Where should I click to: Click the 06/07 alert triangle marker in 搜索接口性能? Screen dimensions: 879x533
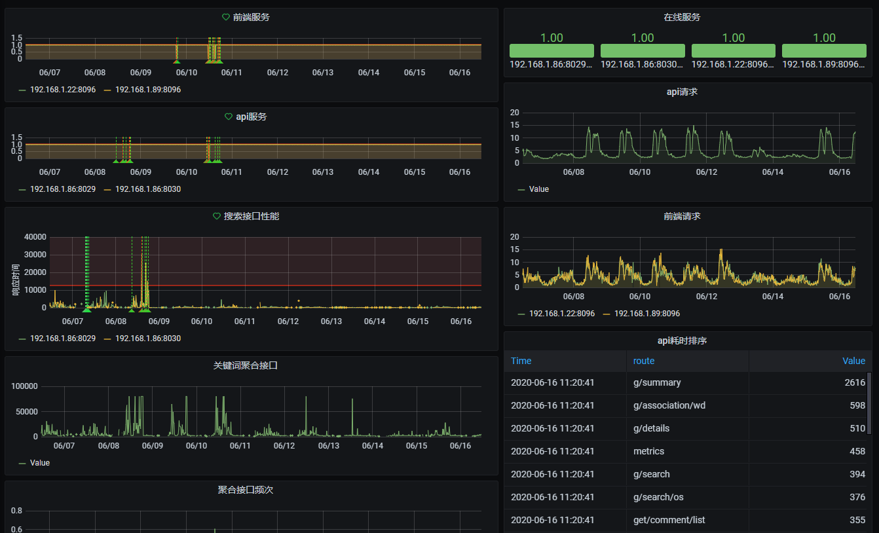point(86,310)
